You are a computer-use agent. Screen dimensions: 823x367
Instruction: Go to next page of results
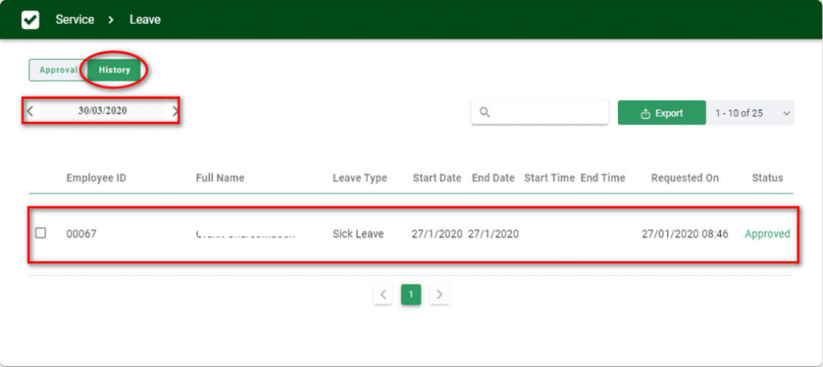[439, 295]
